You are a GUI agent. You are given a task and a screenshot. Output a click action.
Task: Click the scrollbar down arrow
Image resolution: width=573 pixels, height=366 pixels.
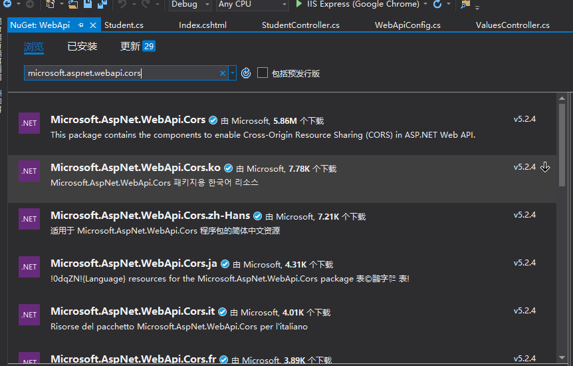click(x=562, y=358)
